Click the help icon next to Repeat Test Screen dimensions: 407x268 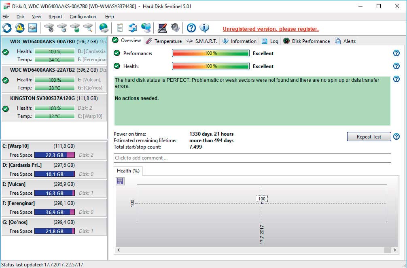tap(396, 136)
